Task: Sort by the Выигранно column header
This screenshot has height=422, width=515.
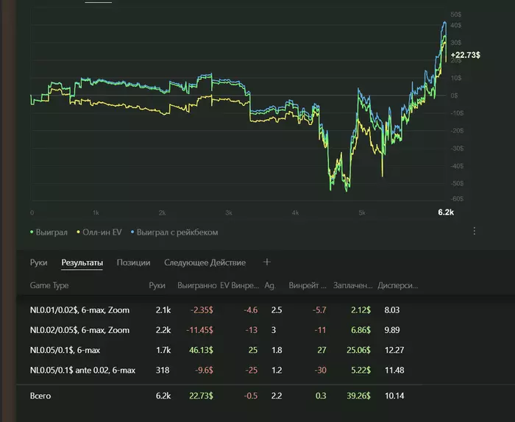Action: tap(197, 285)
